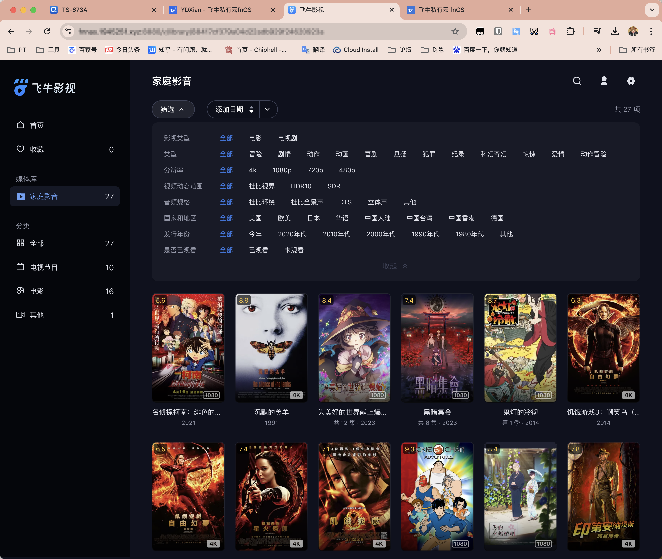662x559 pixels.
Task: Filter 发行年份 by 2020年代
Action: click(292, 234)
